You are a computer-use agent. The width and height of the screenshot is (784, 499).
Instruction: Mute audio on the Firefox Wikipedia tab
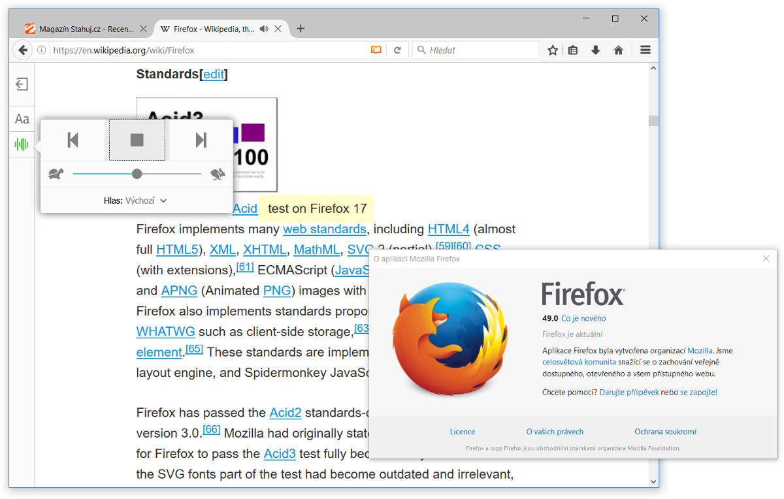[x=264, y=29]
